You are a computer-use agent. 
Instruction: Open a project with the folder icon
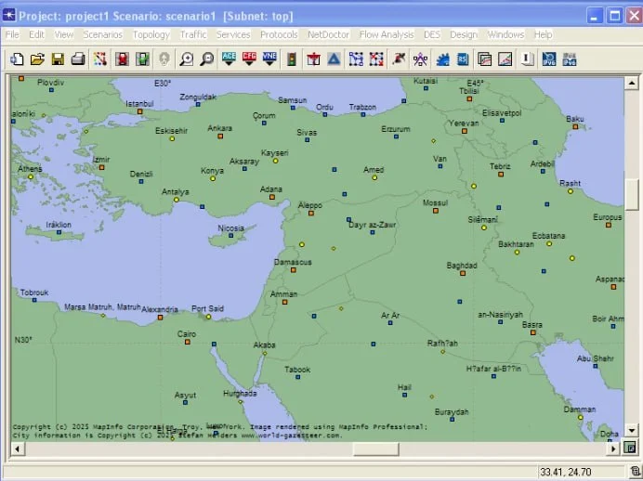(37, 59)
